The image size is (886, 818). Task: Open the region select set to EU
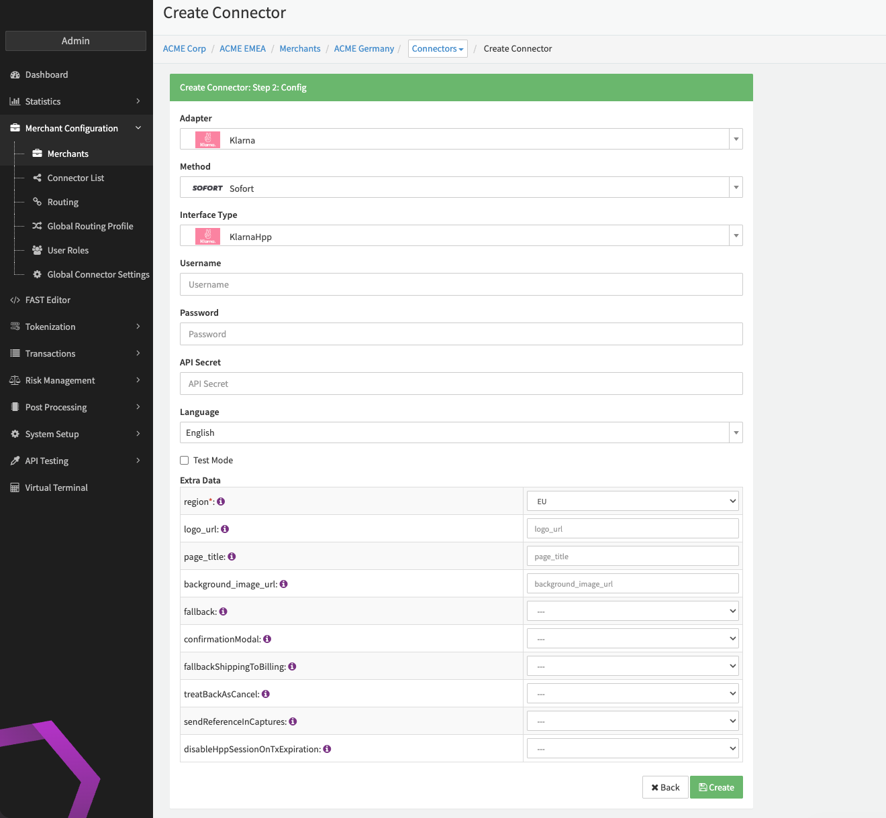pos(633,501)
